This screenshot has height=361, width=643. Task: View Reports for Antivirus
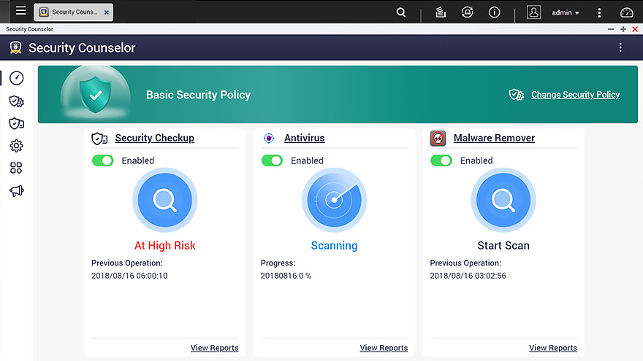click(x=384, y=348)
